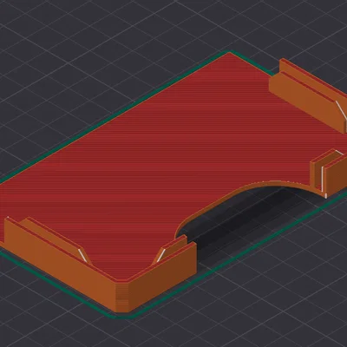Screen dimensions: 347x347
Task: Select the orange front corner wall of the model
Action: (122, 297)
